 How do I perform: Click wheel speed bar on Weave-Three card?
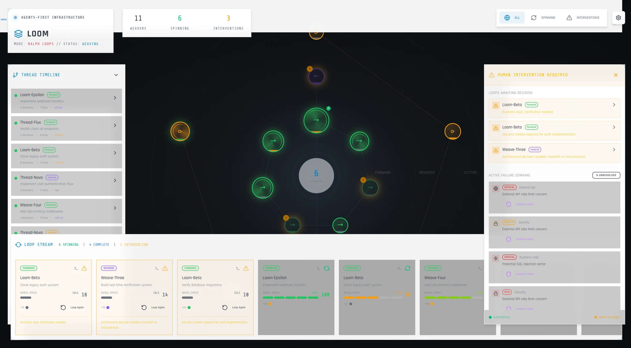(106, 298)
